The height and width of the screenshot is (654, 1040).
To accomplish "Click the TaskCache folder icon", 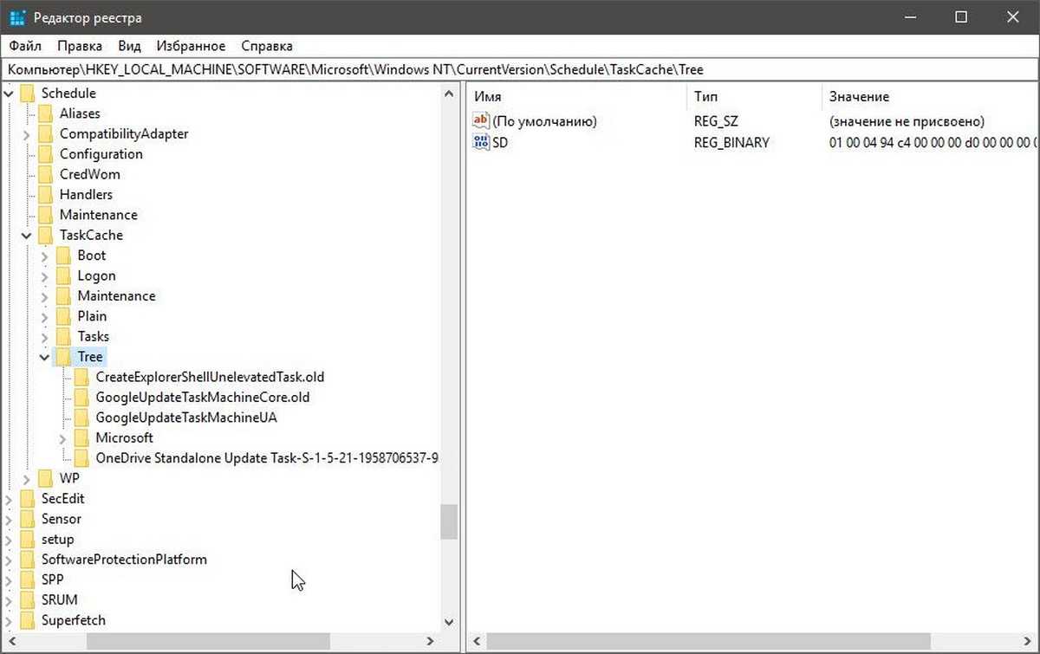I will click(46, 235).
